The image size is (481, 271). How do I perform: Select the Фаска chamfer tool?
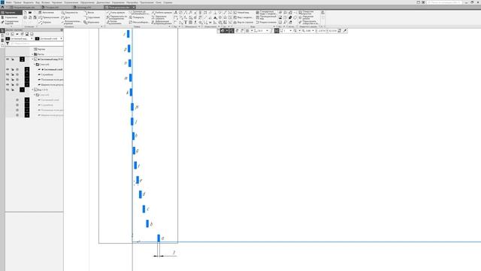[x=89, y=13]
